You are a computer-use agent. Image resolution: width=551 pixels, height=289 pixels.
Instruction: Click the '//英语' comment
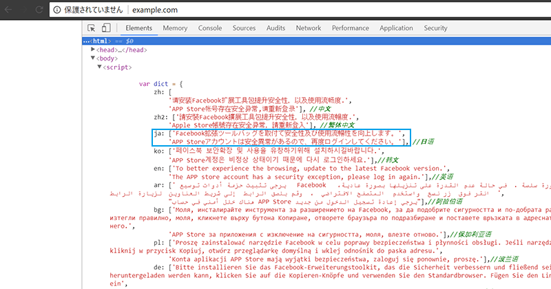(x=442, y=177)
